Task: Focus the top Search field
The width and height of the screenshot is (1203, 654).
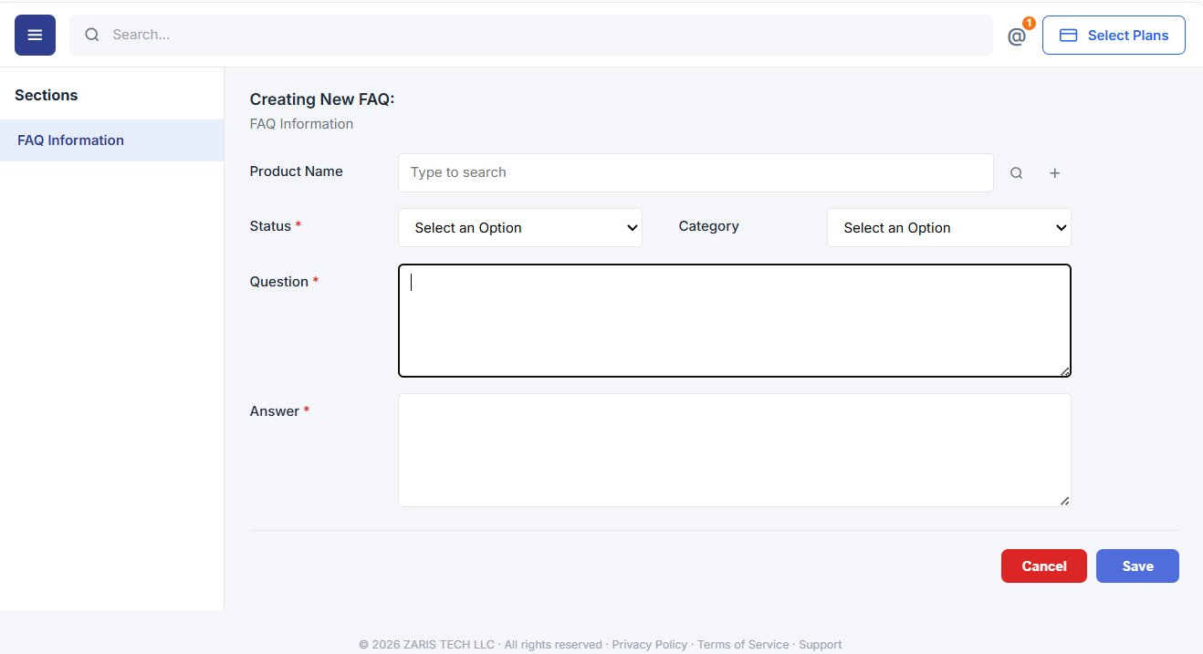Action: 531,35
